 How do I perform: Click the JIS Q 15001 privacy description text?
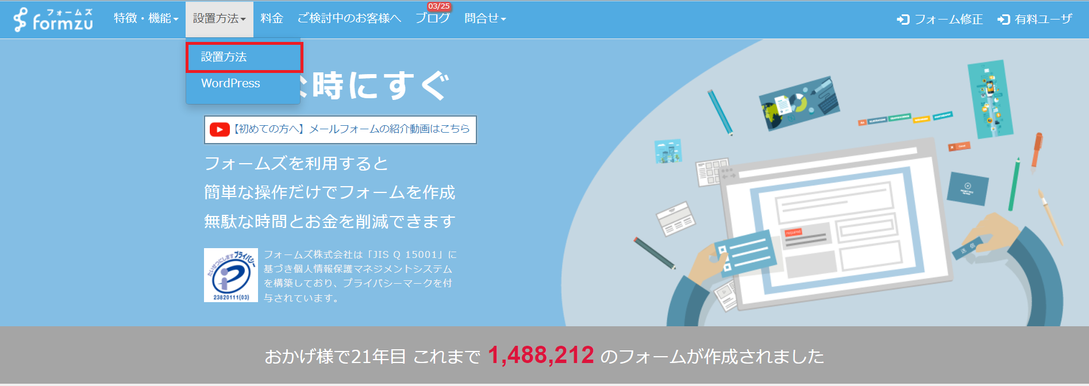360,276
